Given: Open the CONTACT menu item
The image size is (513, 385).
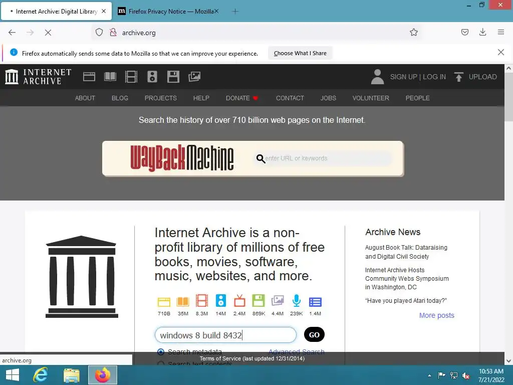Looking at the screenshot, I should pyautogui.click(x=290, y=98).
